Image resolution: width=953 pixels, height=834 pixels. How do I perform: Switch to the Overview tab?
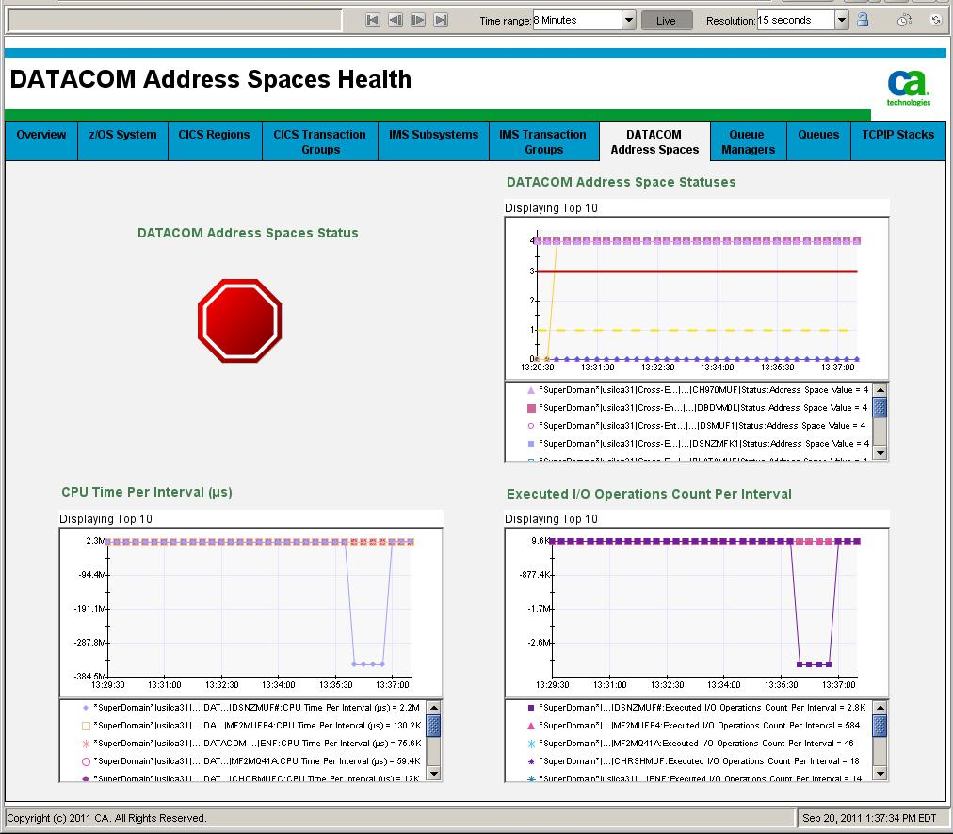click(41, 141)
